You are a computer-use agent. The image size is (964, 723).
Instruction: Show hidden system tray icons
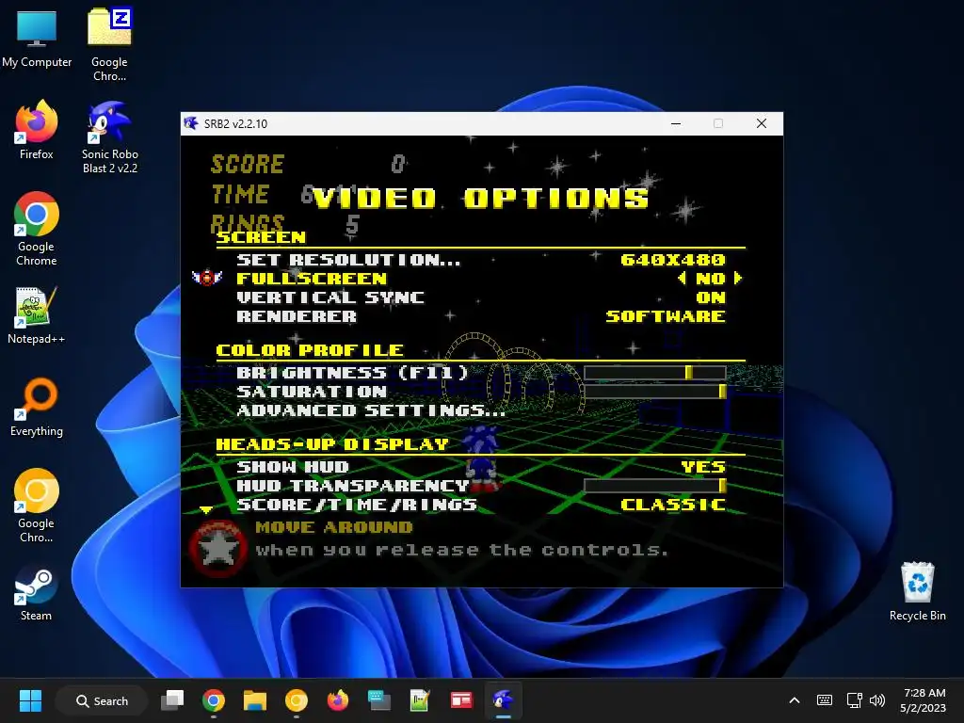(x=795, y=700)
